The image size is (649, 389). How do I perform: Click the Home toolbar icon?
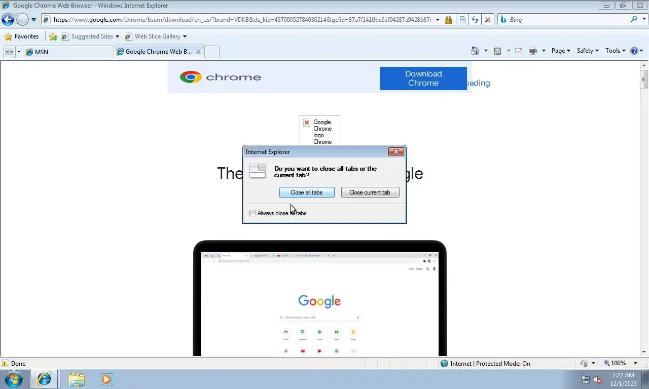pos(475,51)
